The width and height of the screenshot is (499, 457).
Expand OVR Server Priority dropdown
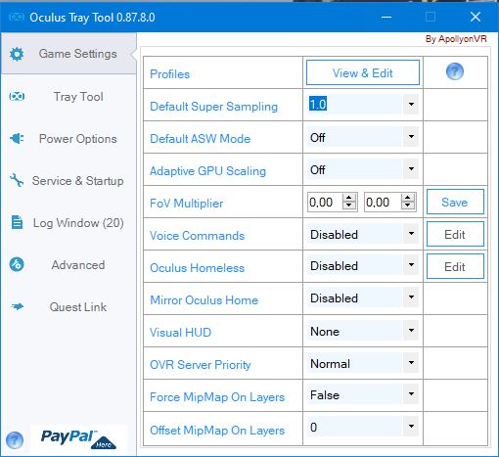click(411, 363)
